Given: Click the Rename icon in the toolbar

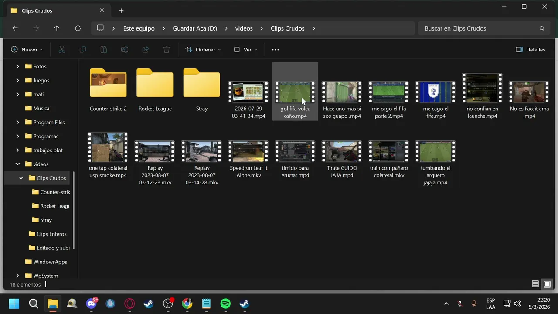Looking at the screenshot, I should (125, 50).
